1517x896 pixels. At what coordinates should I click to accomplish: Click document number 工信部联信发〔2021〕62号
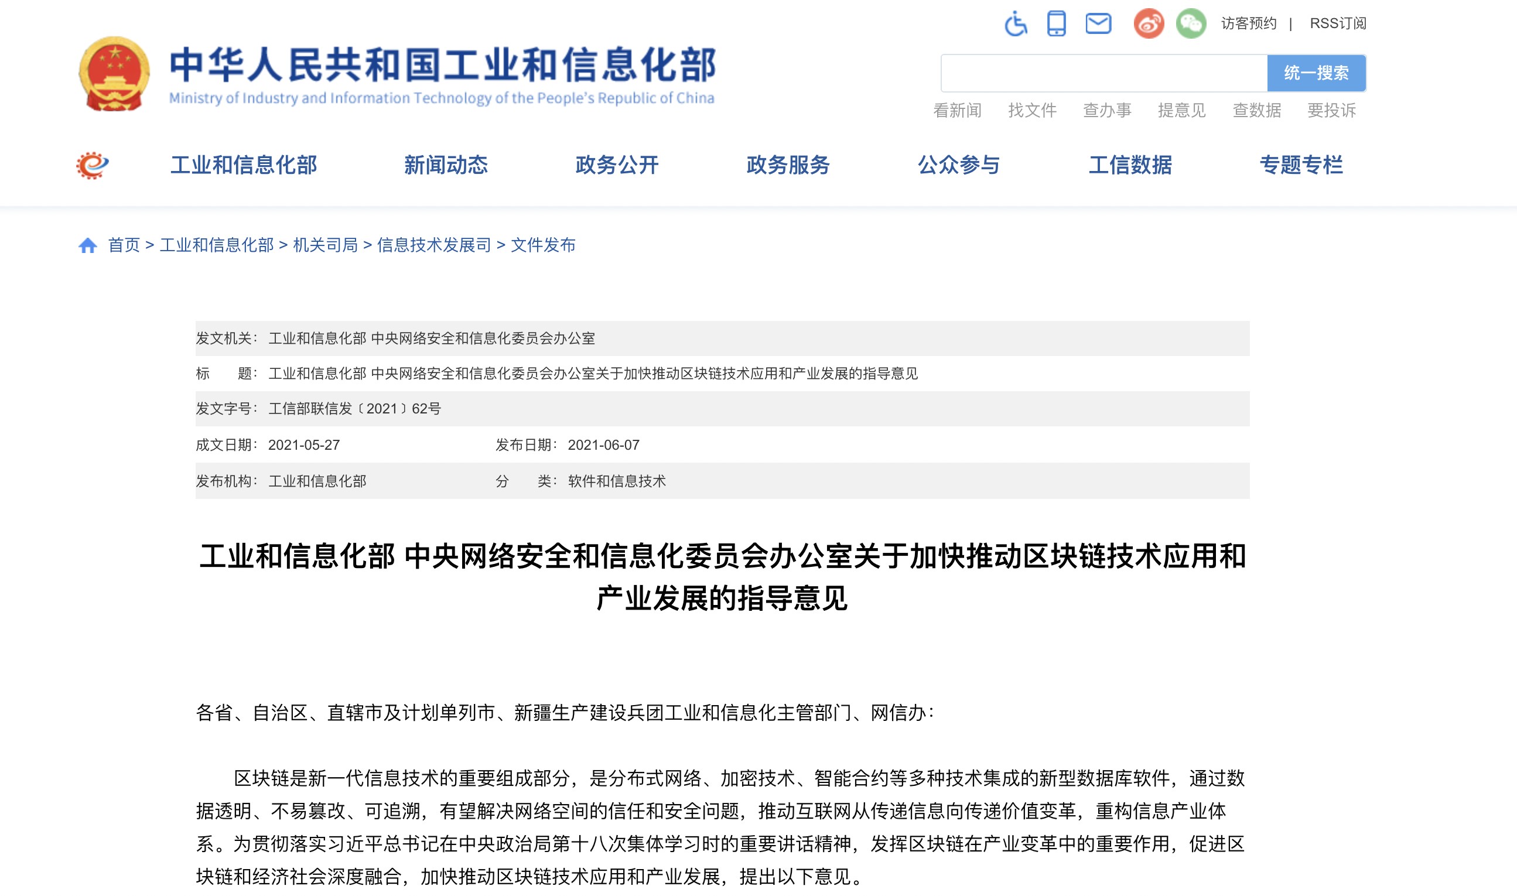pyautogui.click(x=354, y=409)
